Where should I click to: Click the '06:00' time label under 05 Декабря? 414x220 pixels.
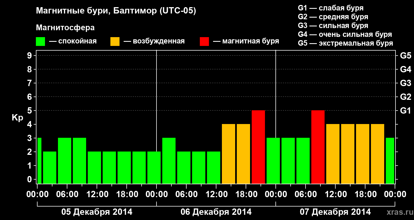point(67,194)
